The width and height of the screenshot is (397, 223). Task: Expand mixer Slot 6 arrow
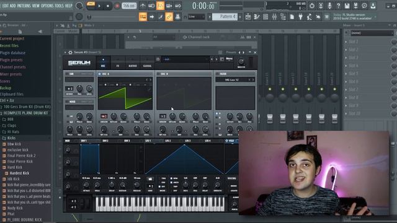(346, 81)
